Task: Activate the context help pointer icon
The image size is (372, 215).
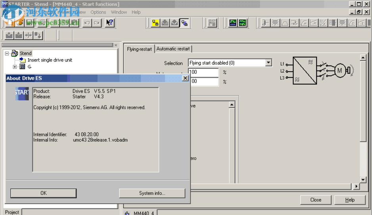Action: pos(109,23)
